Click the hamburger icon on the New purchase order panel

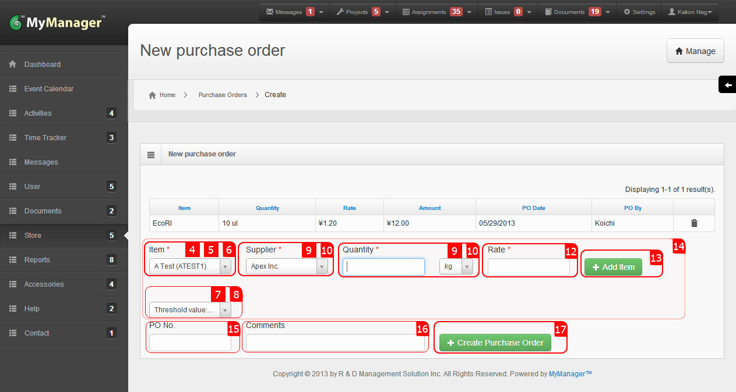click(151, 154)
